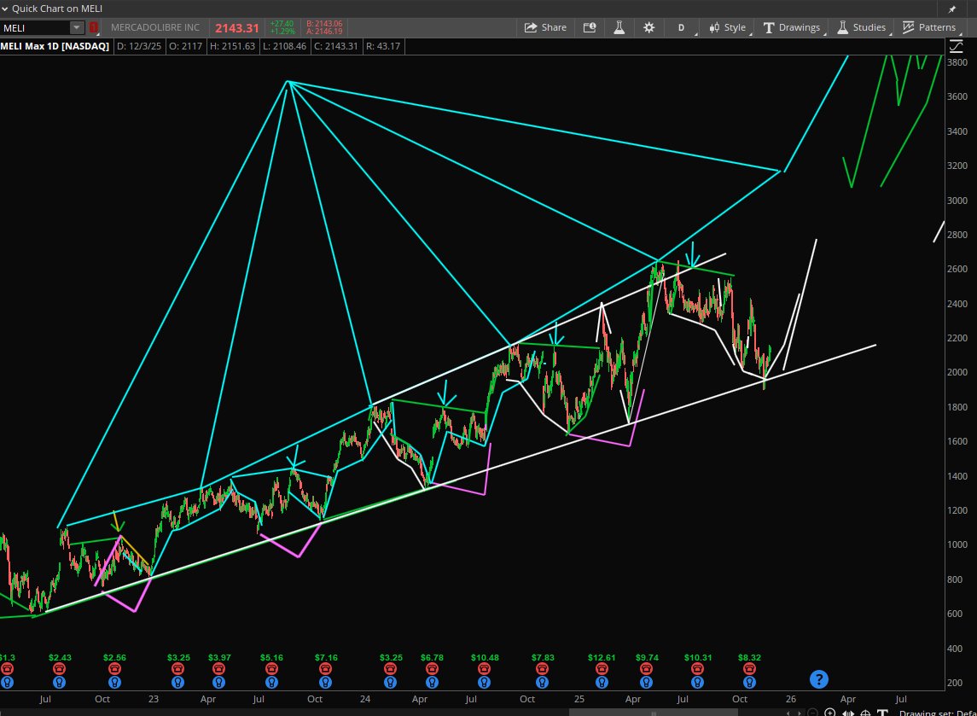The image size is (977, 716).
Task: Click the 26 year label on time axis
Action: pos(791,699)
